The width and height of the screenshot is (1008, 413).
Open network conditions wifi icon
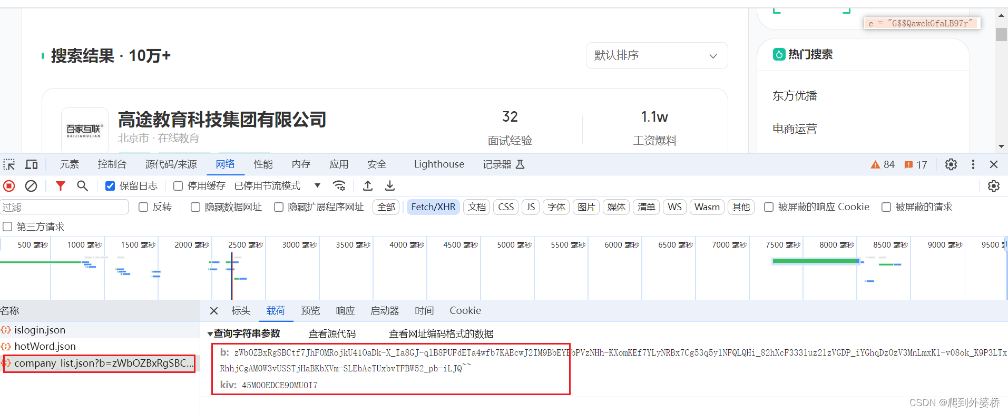click(x=339, y=186)
